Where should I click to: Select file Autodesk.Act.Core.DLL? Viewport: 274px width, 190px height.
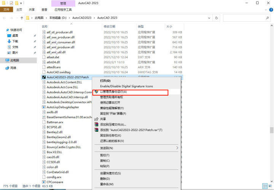(x=62, y=87)
